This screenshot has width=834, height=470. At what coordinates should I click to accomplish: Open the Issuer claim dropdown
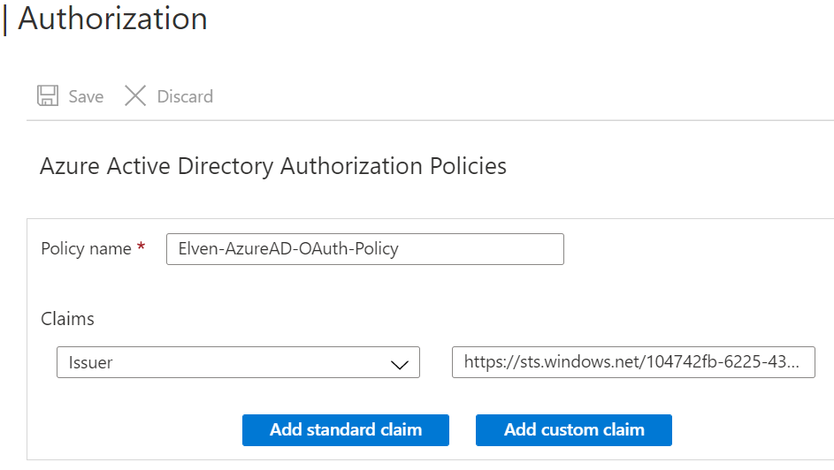click(x=238, y=362)
